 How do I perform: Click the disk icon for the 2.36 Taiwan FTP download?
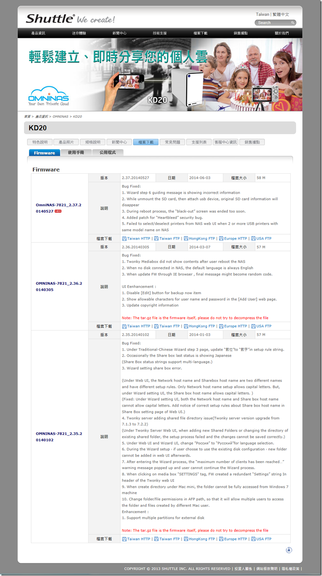(157, 326)
